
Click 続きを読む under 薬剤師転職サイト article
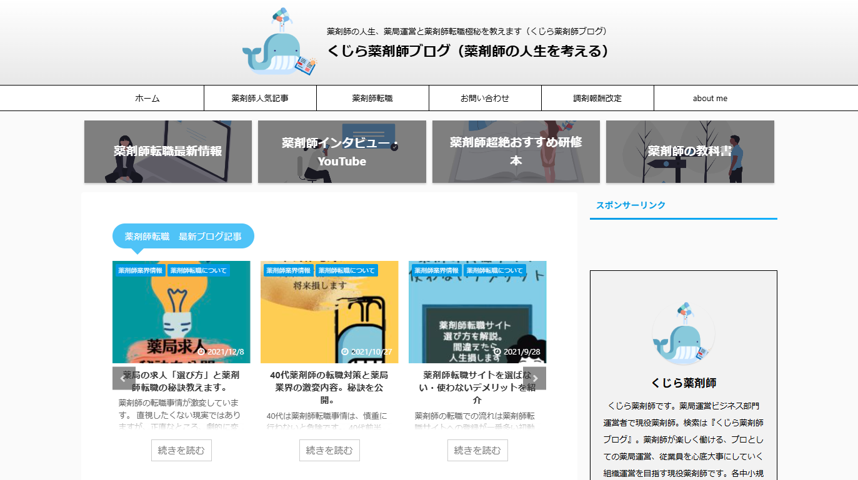click(x=477, y=450)
